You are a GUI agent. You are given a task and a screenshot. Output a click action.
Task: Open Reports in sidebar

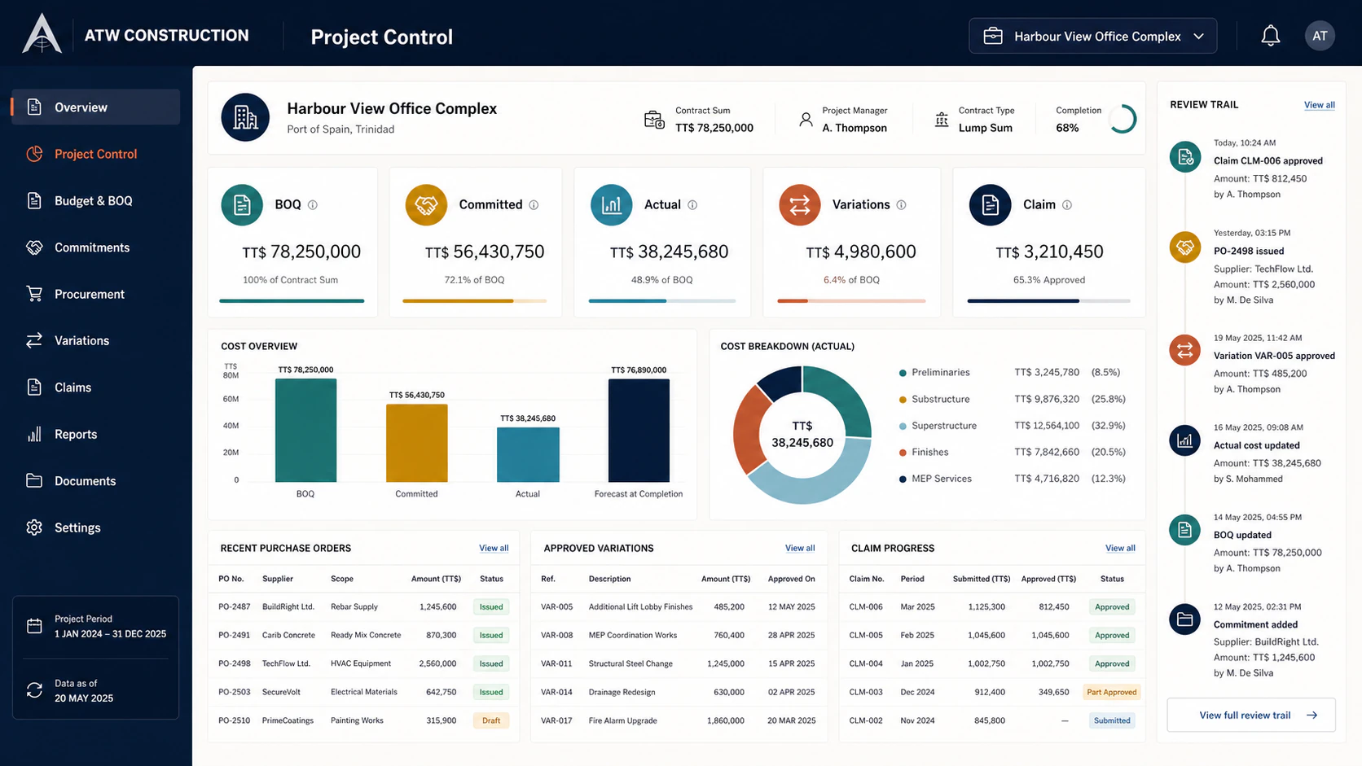[x=96, y=434]
